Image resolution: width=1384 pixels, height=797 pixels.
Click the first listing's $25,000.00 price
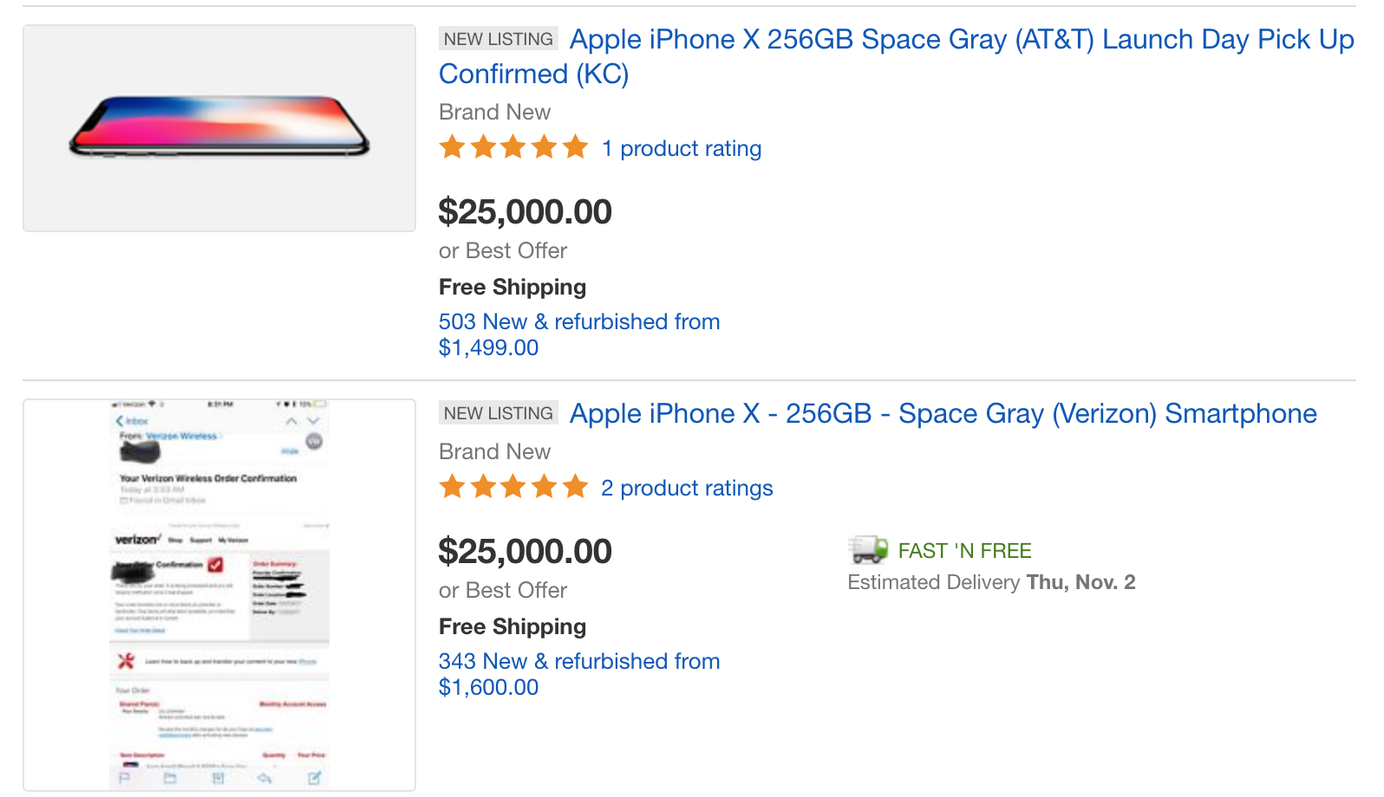(526, 212)
